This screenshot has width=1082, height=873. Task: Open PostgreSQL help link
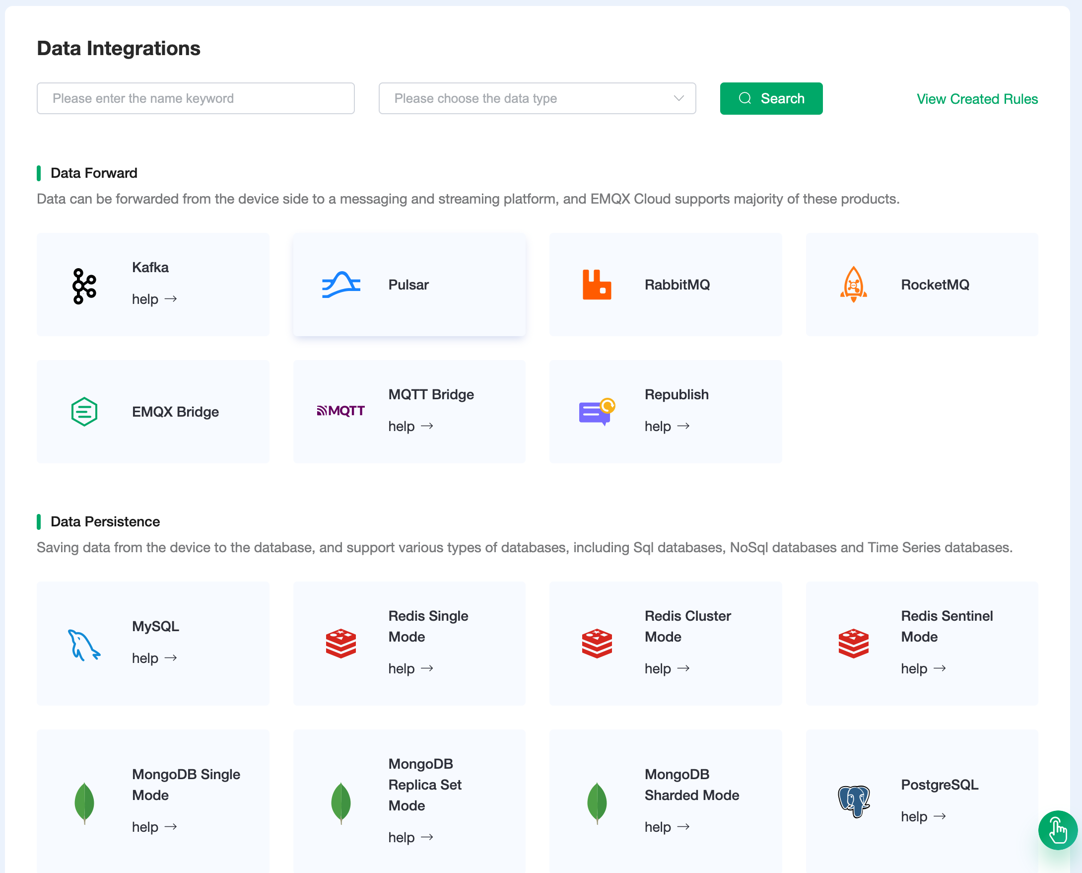923,817
